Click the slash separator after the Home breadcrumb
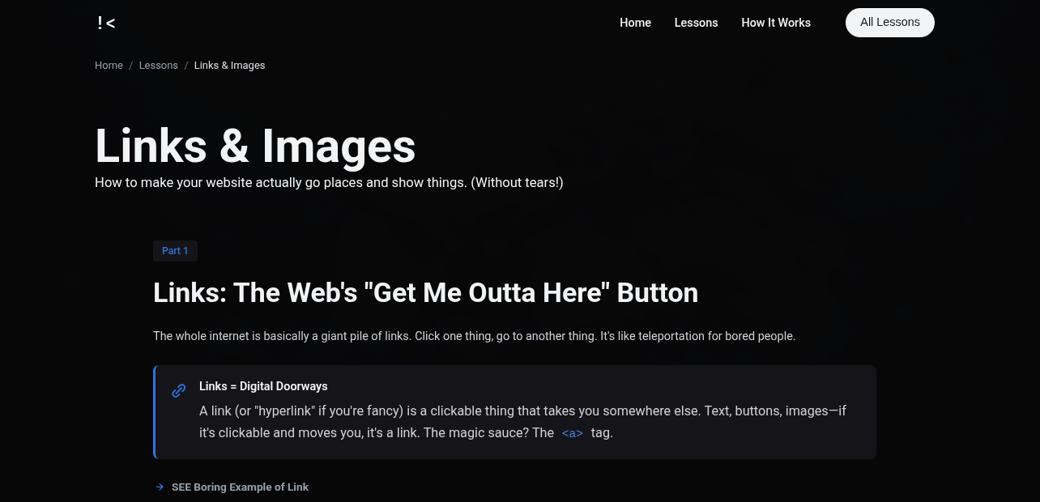 click(x=131, y=66)
